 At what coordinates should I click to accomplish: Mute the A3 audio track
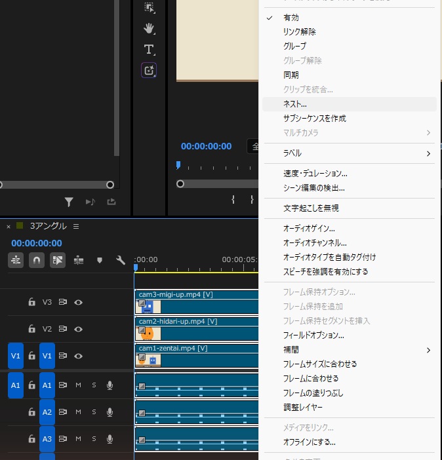pyautogui.click(x=78, y=439)
